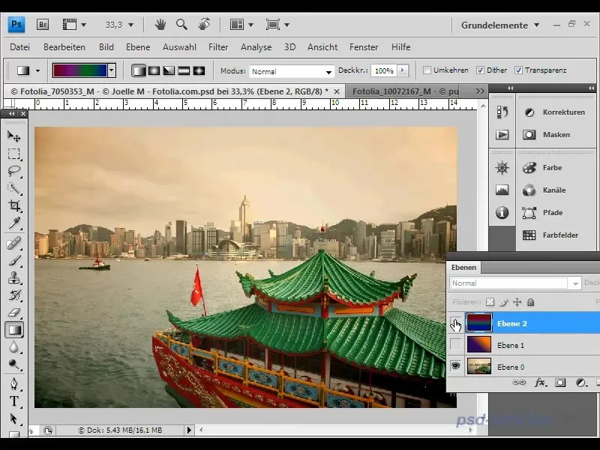Toggle lock transparent pixels

(490, 302)
